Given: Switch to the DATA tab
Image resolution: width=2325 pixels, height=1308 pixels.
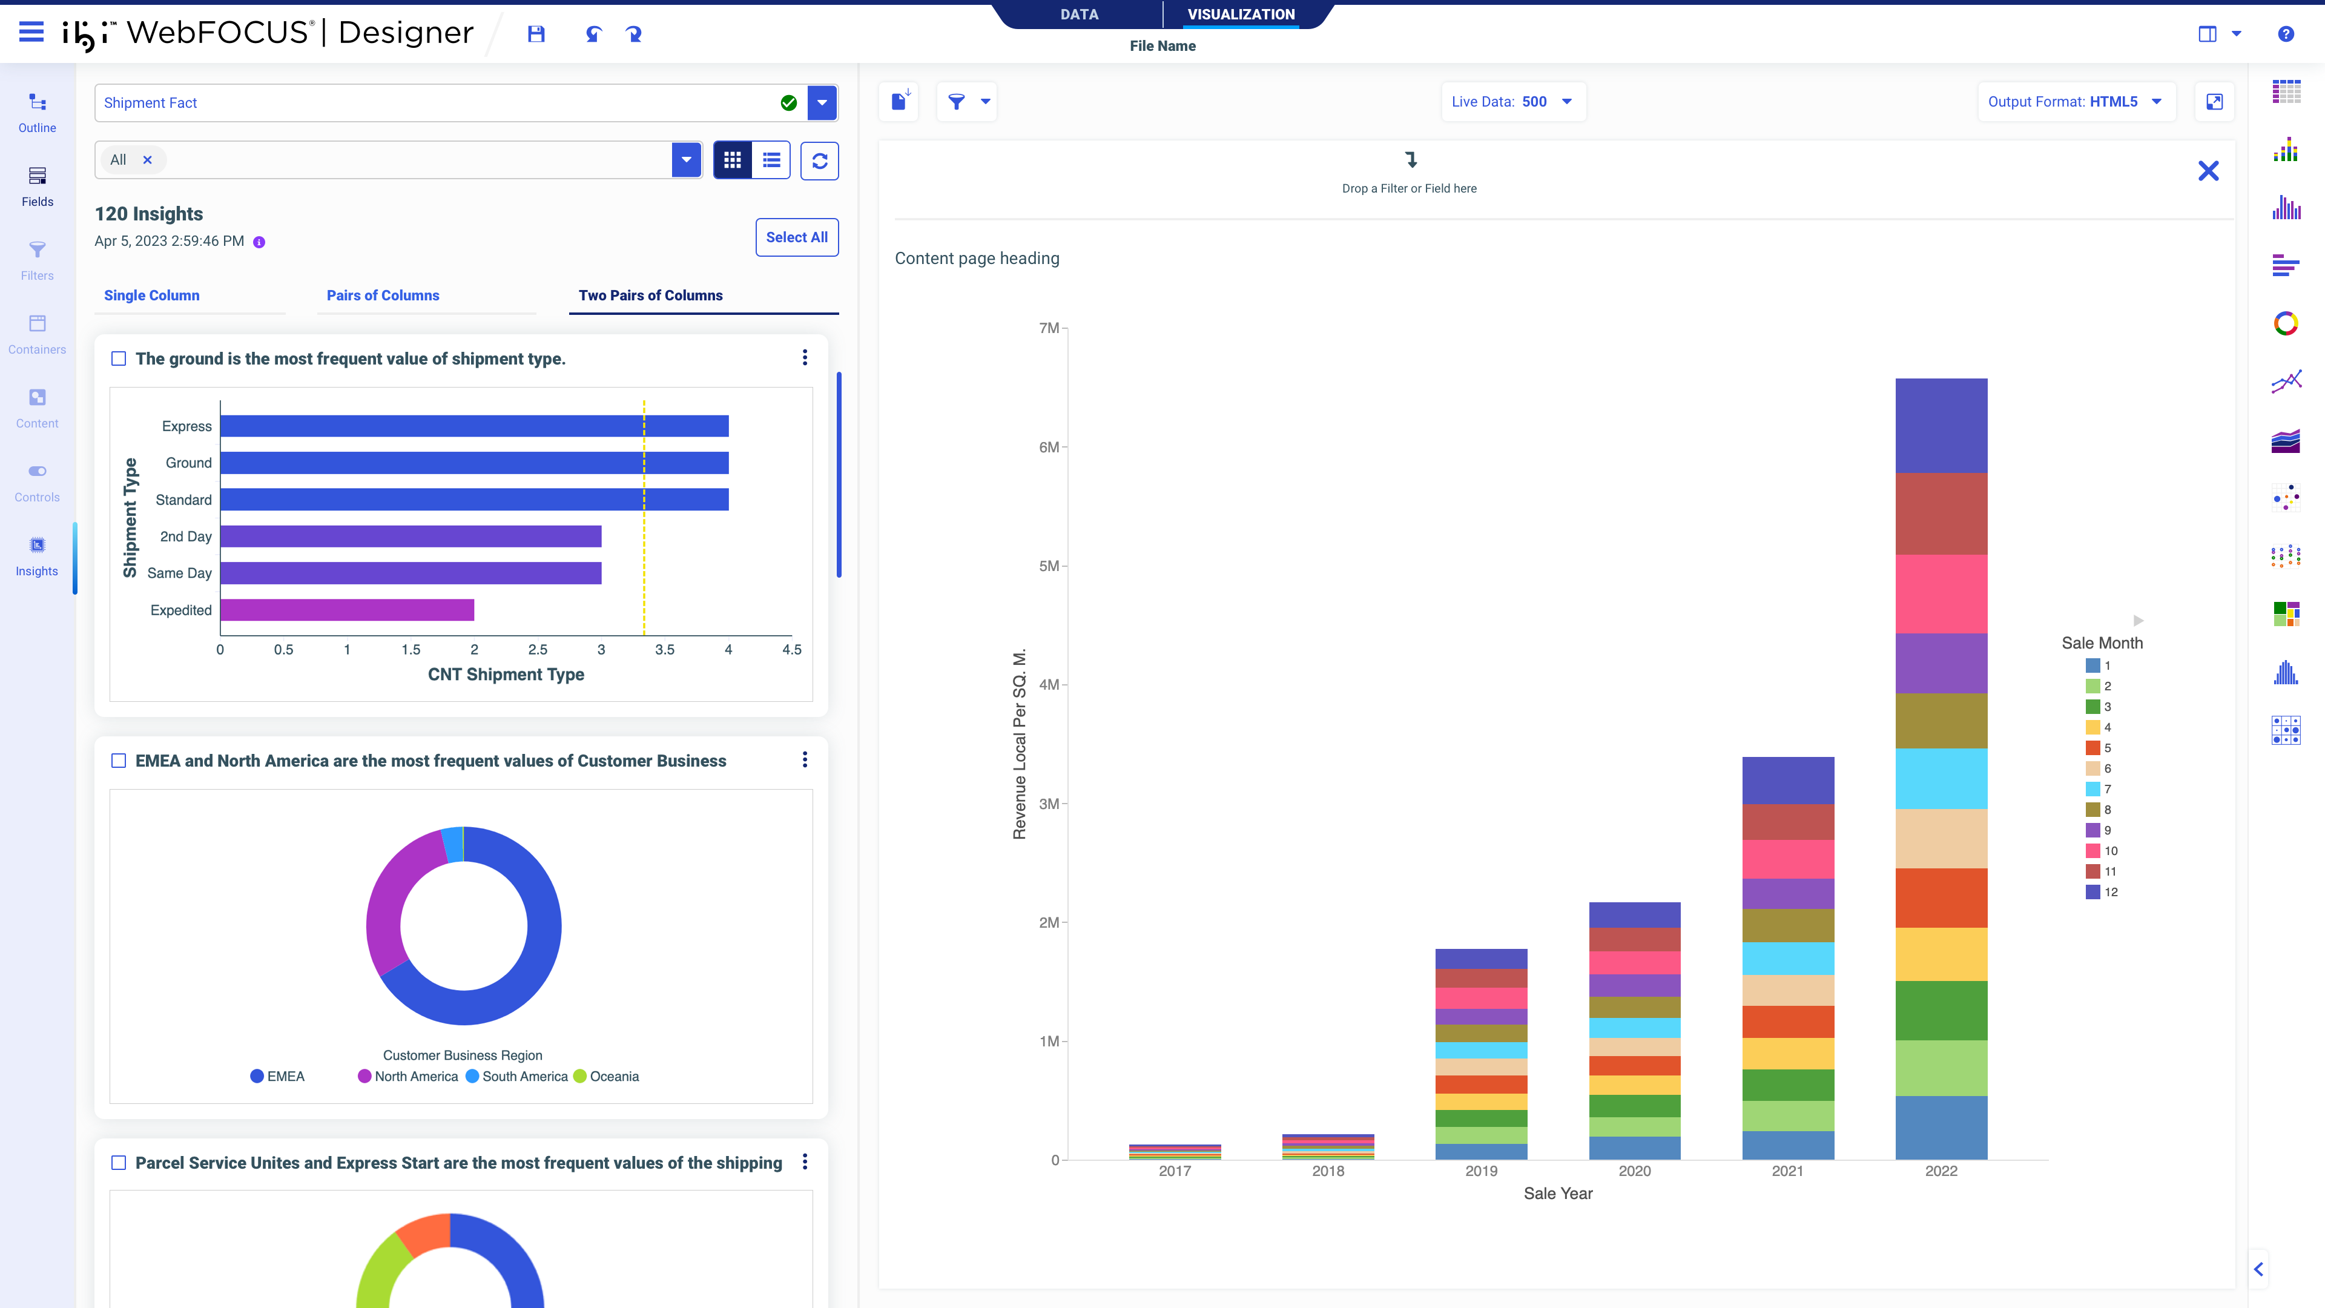Looking at the screenshot, I should click(x=1078, y=15).
